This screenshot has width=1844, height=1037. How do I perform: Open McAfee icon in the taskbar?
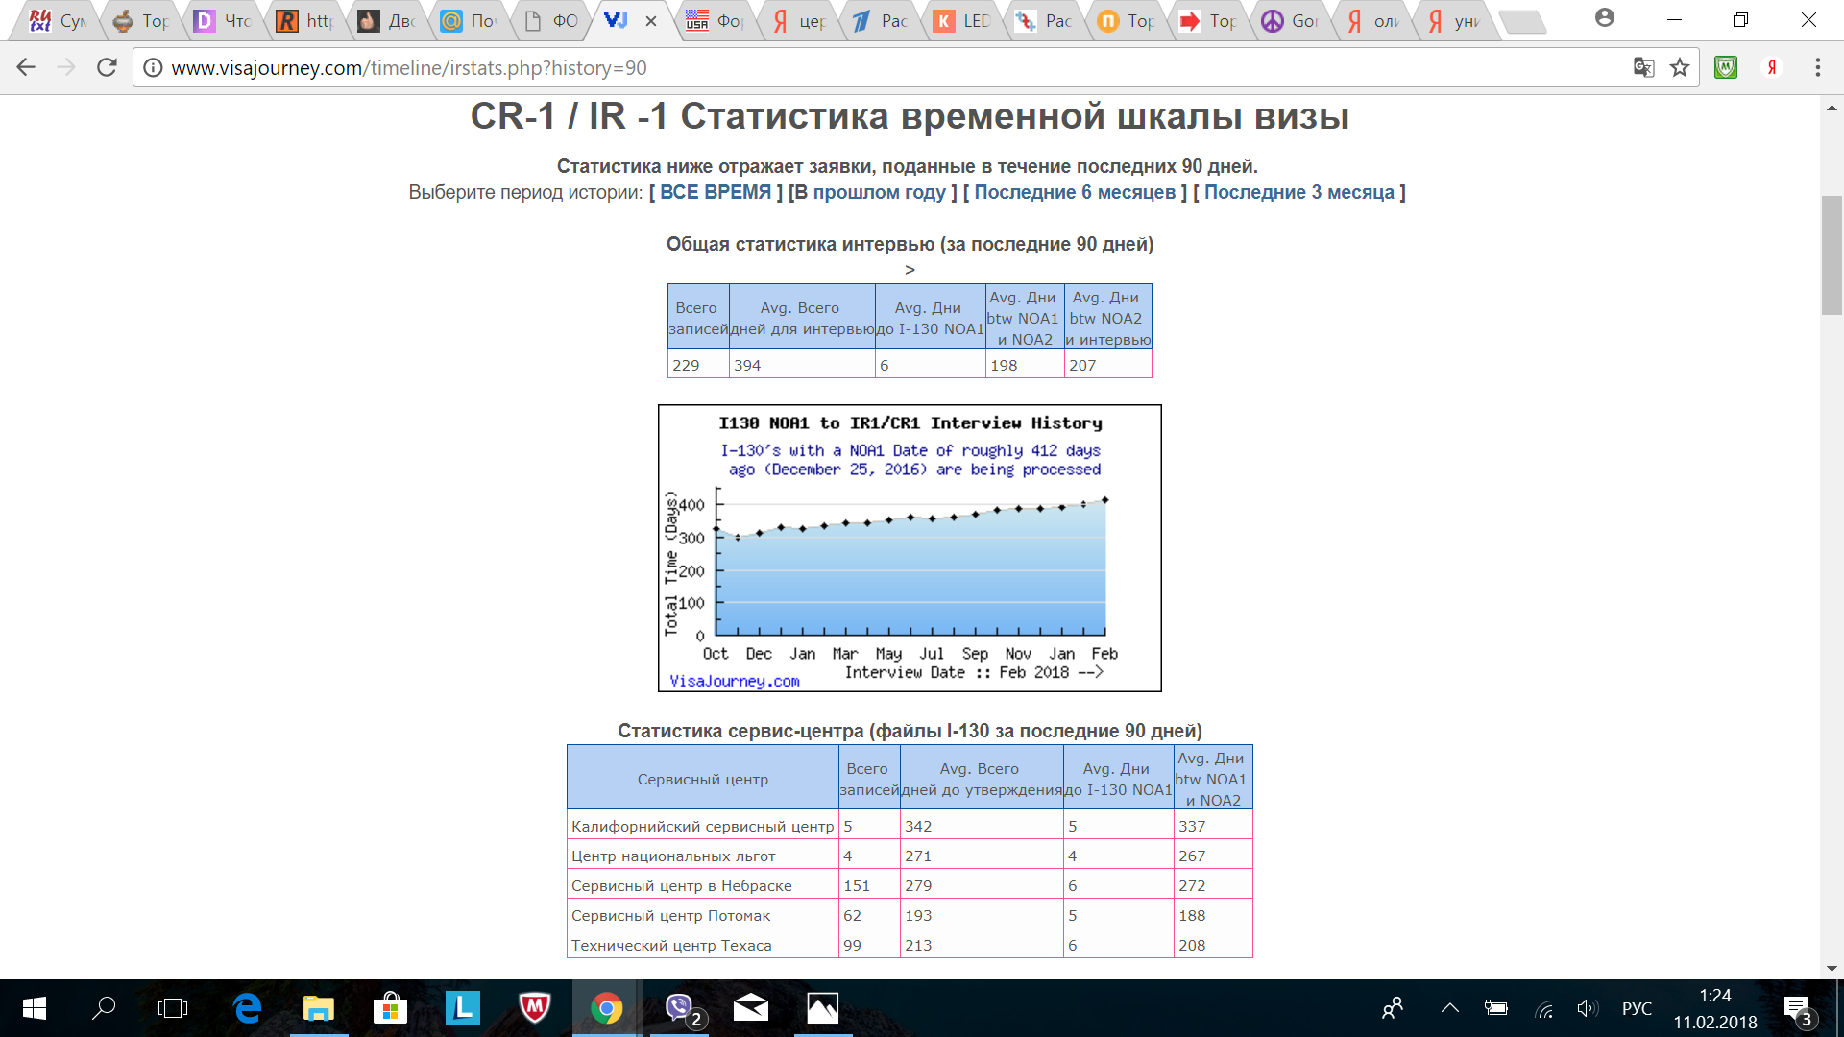point(534,1008)
